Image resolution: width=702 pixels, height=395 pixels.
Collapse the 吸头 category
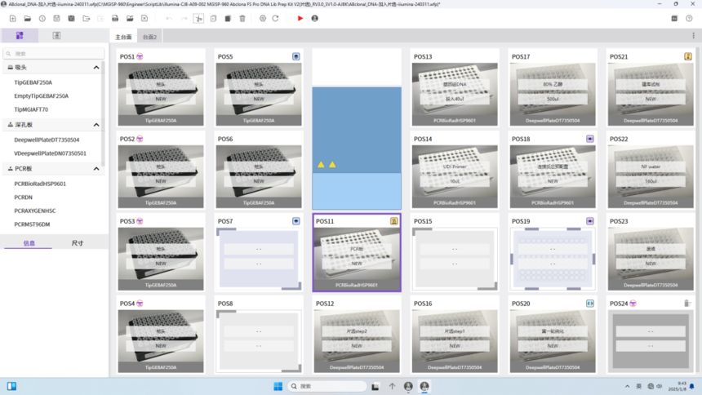(x=96, y=67)
